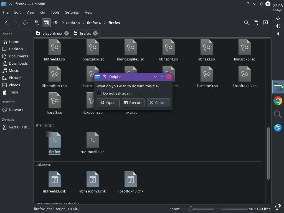Screen dimensions: 284x213
Task: Open the Tools menu
Action: click(55, 12)
